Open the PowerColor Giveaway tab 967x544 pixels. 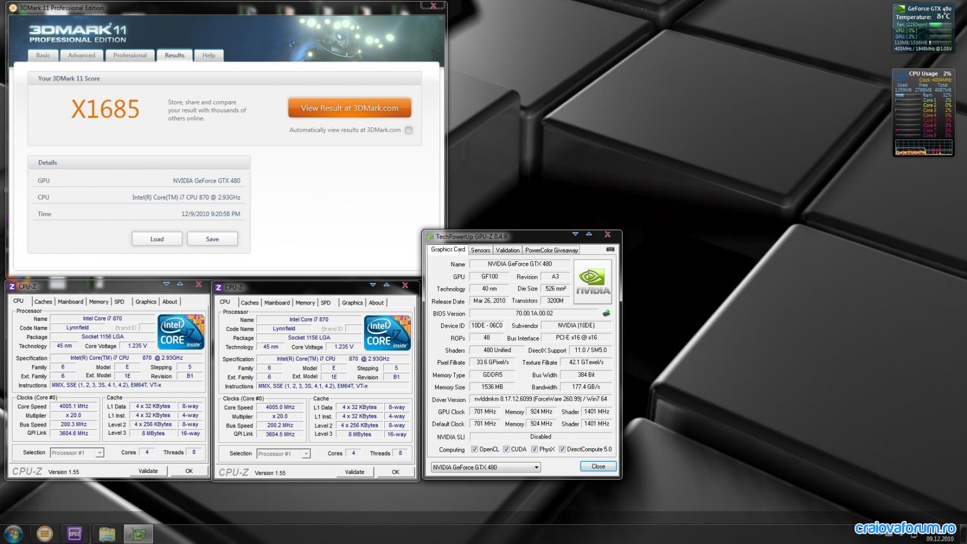(551, 250)
